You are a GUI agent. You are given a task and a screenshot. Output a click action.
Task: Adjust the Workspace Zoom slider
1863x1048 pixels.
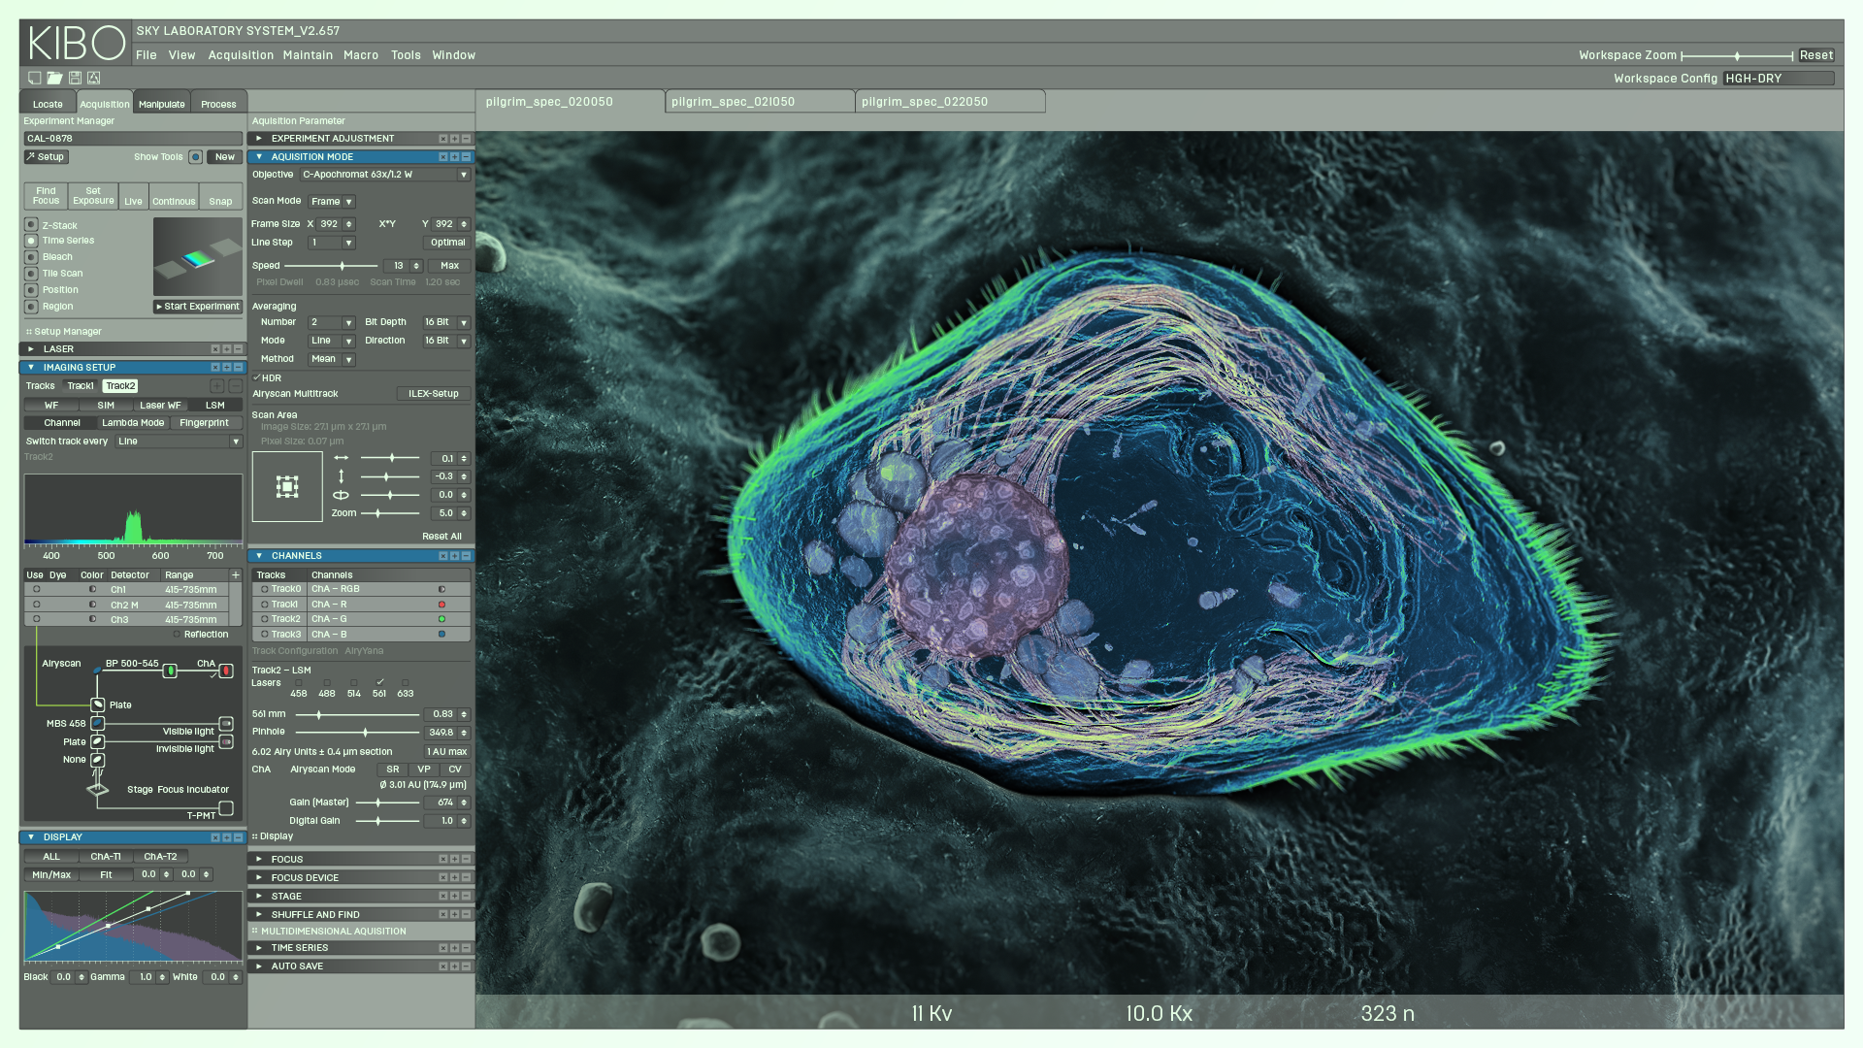(x=1737, y=56)
